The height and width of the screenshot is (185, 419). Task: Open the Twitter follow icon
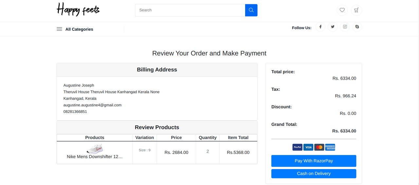point(333,27)
